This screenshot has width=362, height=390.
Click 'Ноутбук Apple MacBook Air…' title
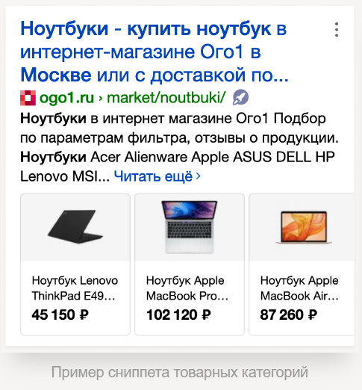[x=299, y=288]
